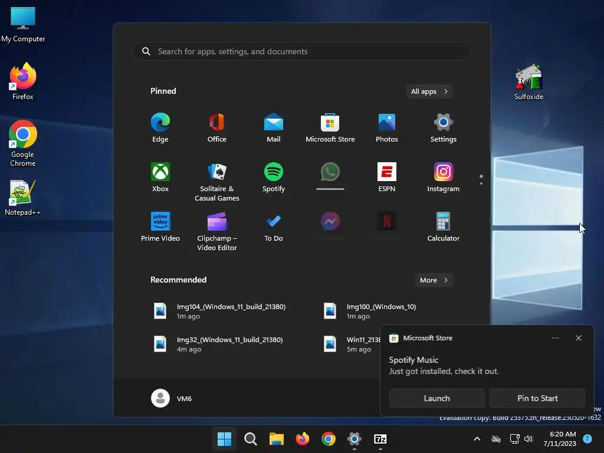The image size is (604, 453).
Task: Open the Mail app icon
Action: pyautogui.click(x=274, y=128)
